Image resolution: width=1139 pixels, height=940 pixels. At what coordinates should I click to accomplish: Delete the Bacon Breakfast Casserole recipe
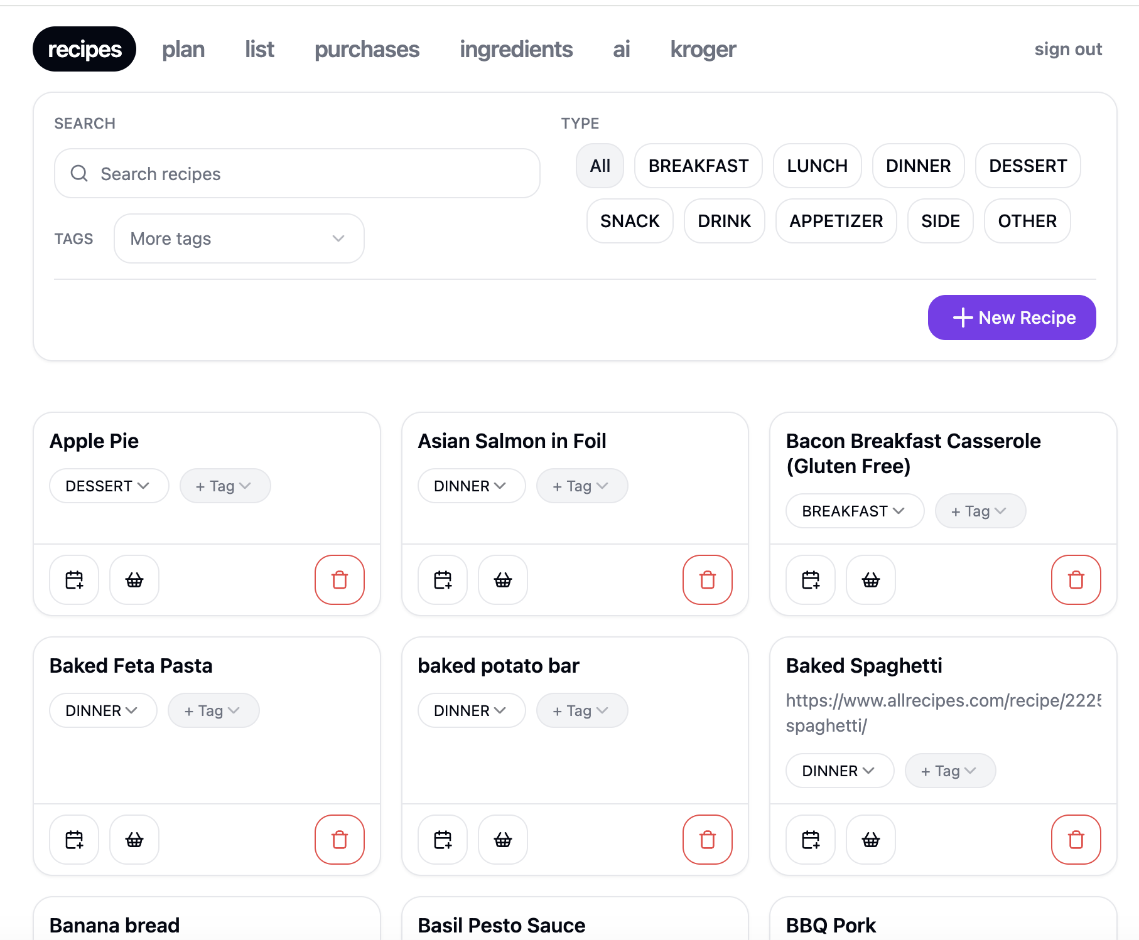click(x=1076, y=580)
